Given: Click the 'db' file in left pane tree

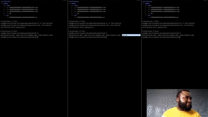Looking at the screenshot, I should (x=10, y=13).
